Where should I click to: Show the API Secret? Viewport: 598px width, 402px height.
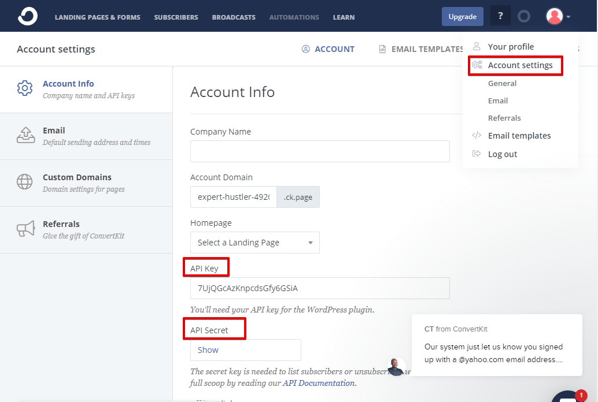(208, 350)
